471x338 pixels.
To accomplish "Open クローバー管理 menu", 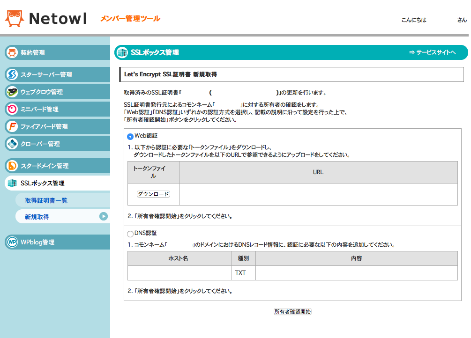I will [57, 144].
